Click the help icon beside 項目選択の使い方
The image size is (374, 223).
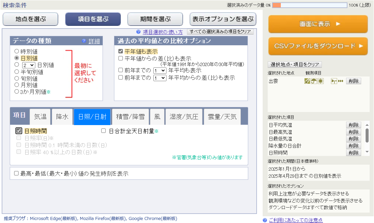(138, 32)
